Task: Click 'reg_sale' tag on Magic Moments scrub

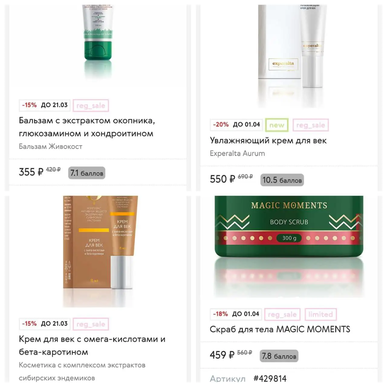Action: [282, 314]
